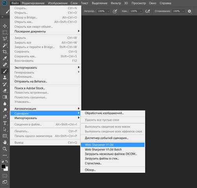Image resolution: width=197 pixels, height=188 pixels.
Task: Open the smoothing dropdown arrow
Action: (x=183, y=11)
